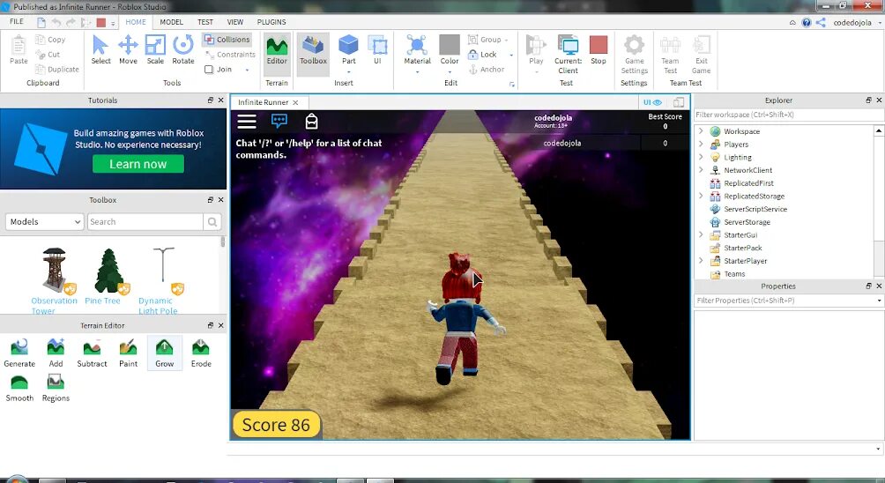
Task: Open the PLUGINS ribbon tab
Action: point(271,21)
